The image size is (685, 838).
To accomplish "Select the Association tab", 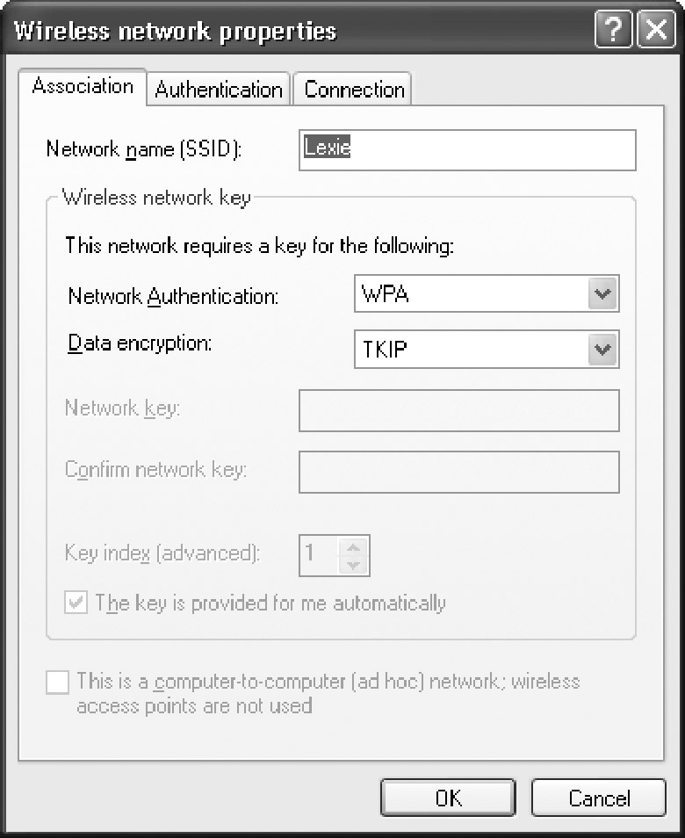I will 83,86.
